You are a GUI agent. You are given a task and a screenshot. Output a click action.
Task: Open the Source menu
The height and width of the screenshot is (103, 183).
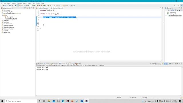[9, 3]
